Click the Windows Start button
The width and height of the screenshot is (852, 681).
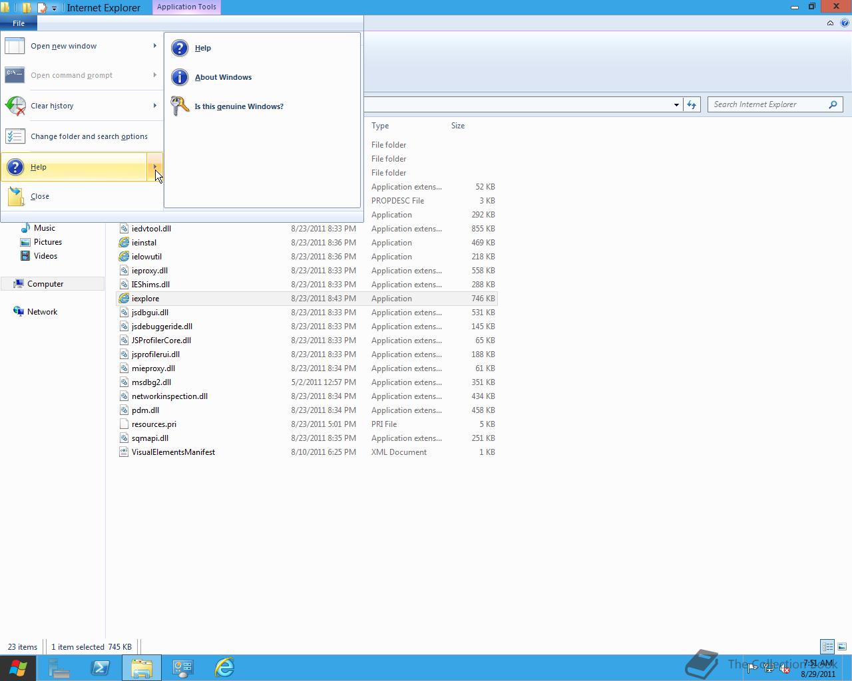click(x=18, y=668)
